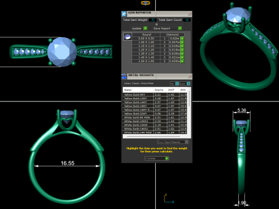
Task: Click green arrow for 1.20 X 1.20 row
Action: 182,50
